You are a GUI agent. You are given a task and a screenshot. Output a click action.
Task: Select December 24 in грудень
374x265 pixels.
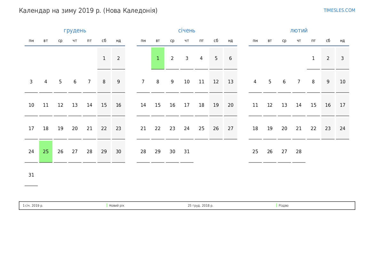coord(31,152)
